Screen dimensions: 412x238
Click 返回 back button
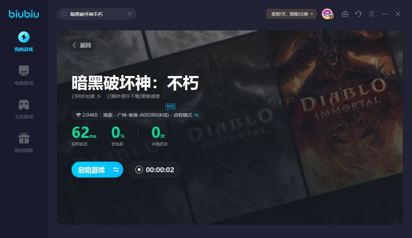pos(82,45)
